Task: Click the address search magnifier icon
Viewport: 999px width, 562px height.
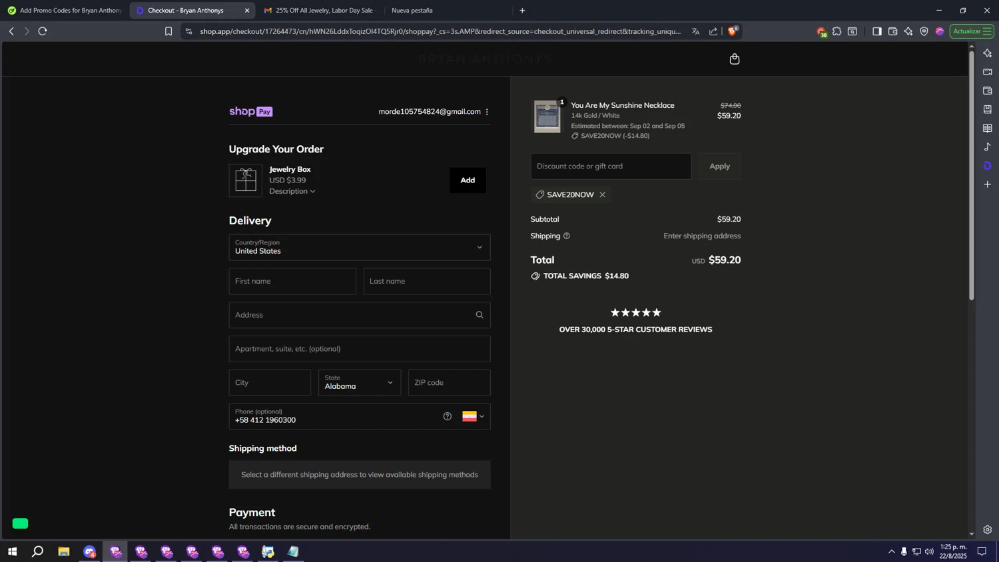Action: point(480,315)
